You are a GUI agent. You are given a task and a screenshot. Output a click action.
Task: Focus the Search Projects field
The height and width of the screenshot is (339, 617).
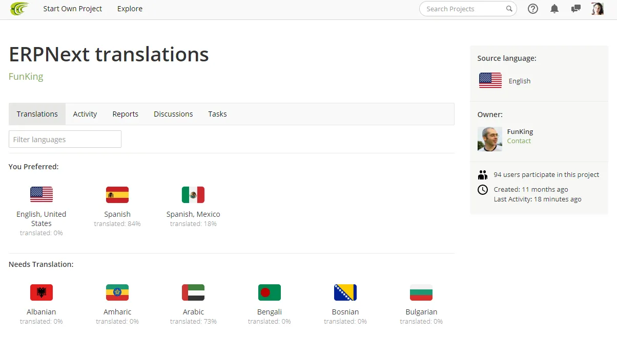coord(468,9)
